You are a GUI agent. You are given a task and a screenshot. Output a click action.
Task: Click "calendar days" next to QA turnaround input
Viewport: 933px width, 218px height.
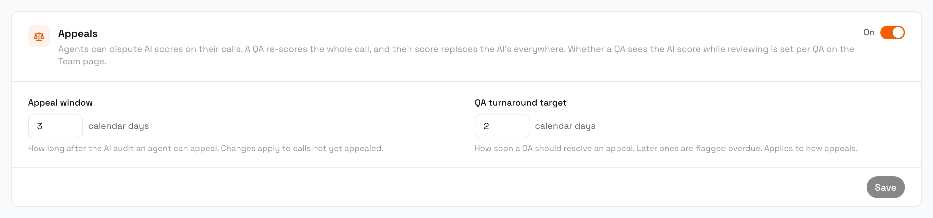coord(565,126)
